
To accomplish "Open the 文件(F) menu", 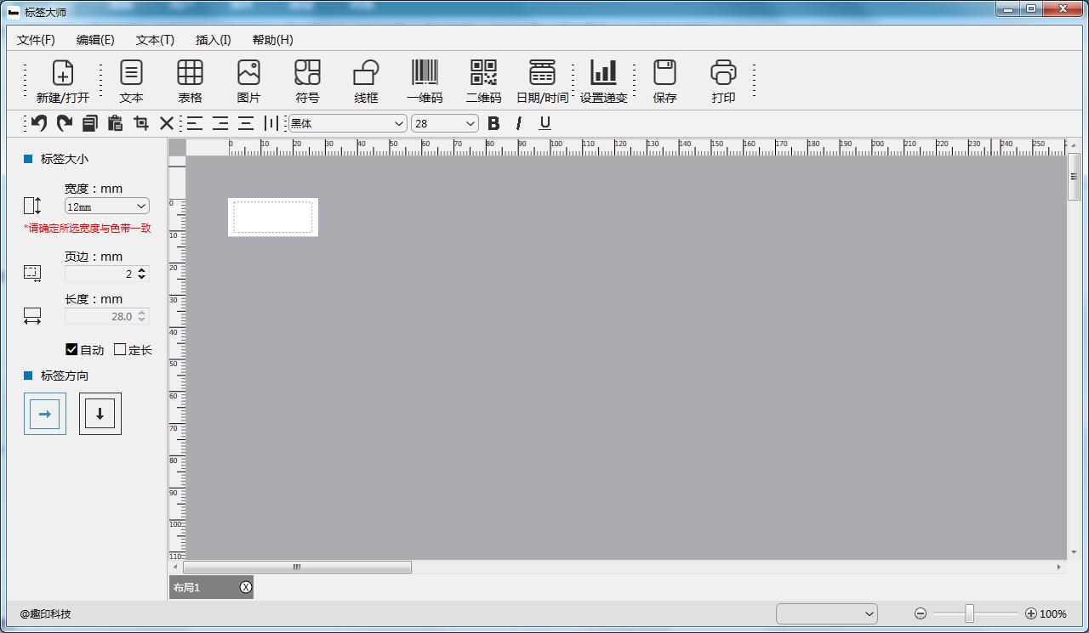I will pos(36,40).
